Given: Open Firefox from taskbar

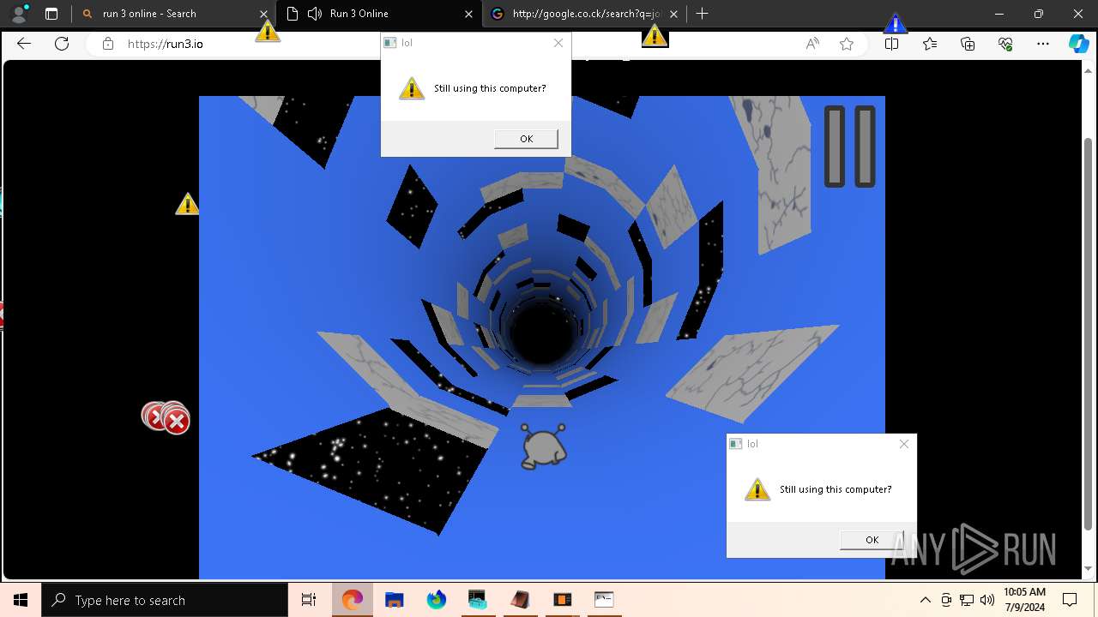Looking at the screenshot, I should tap(437, 600).
